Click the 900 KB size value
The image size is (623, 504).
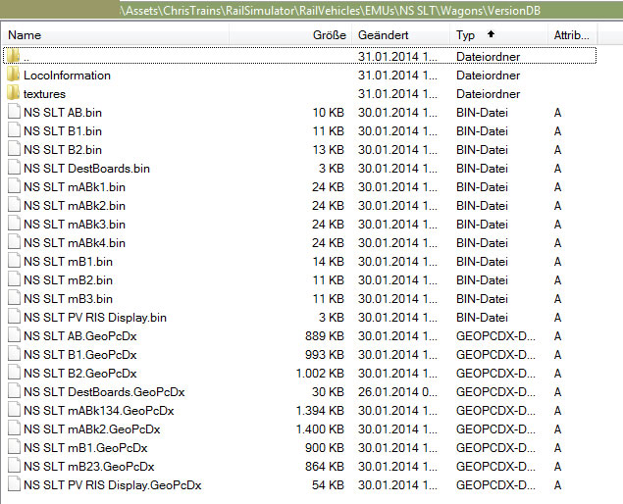(325, 448)
